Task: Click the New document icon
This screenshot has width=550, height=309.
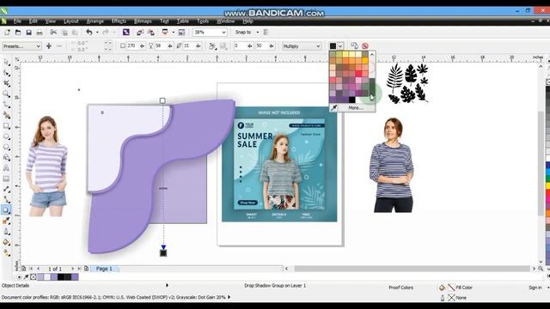Action: coord(7,33)
